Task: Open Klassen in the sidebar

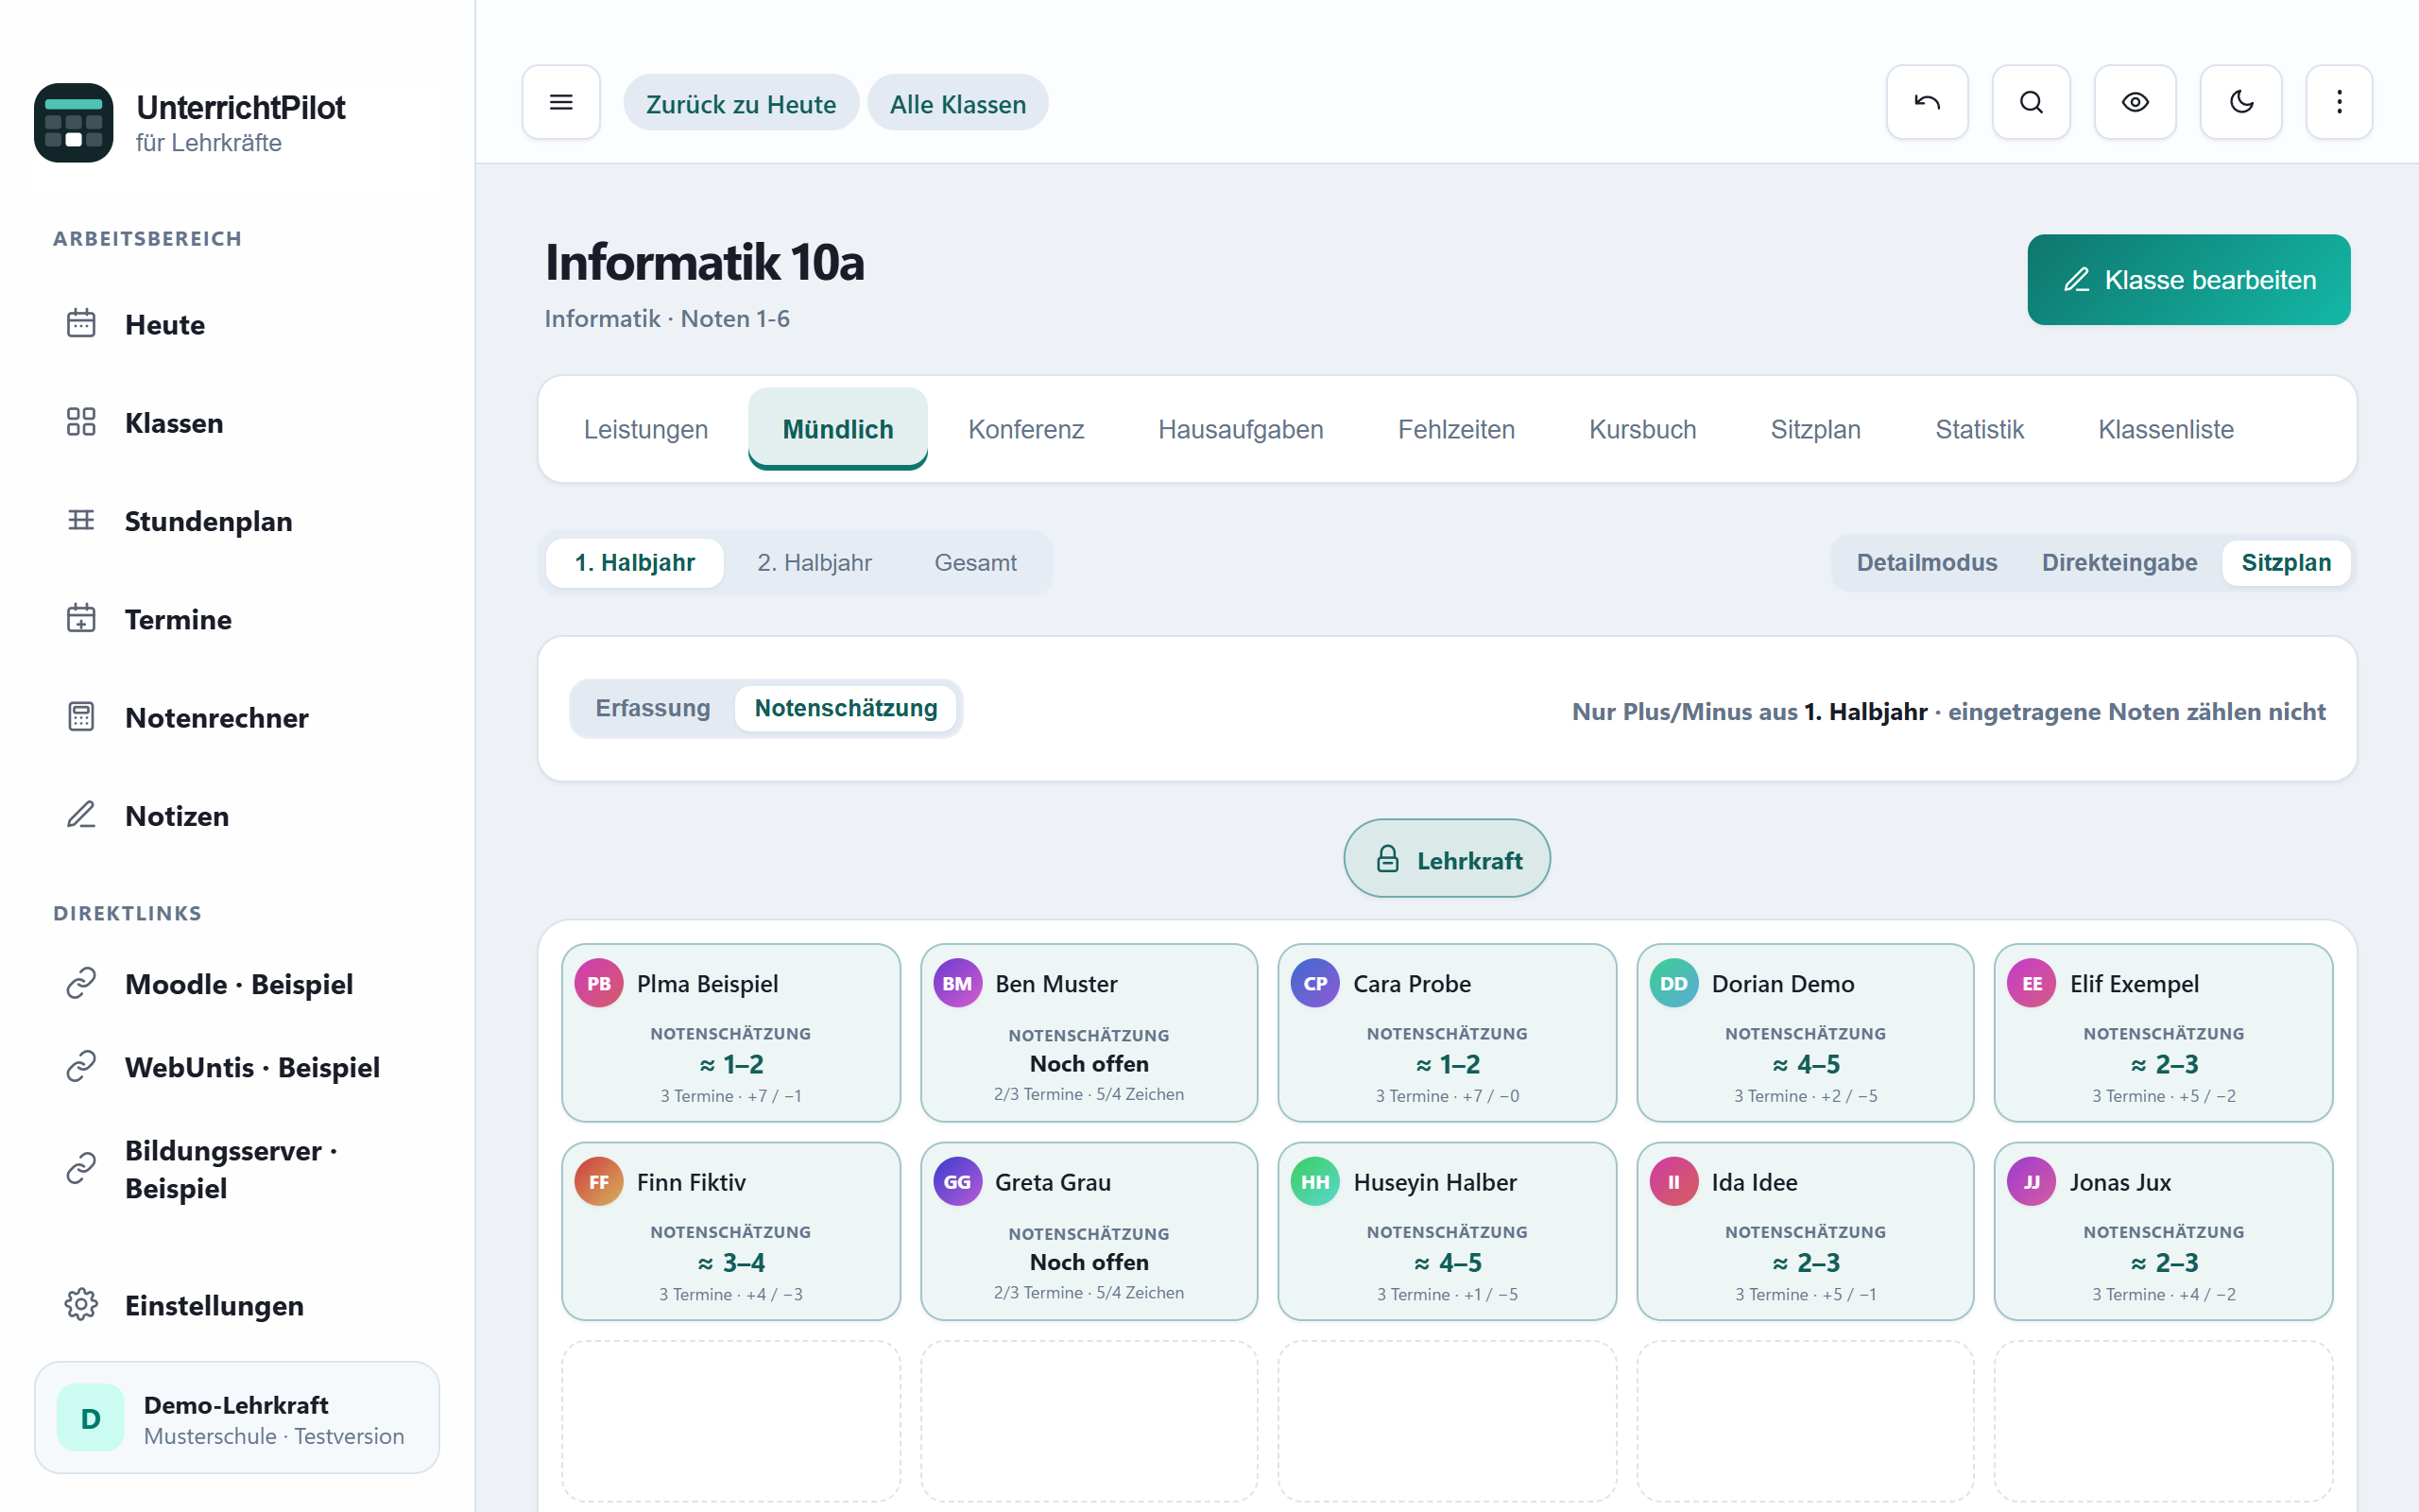Action: point(237,423)
